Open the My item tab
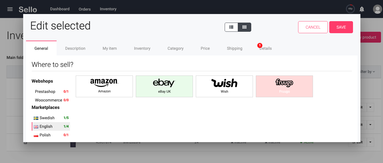This screenshot has width=383, height=163. pos(110,48)
